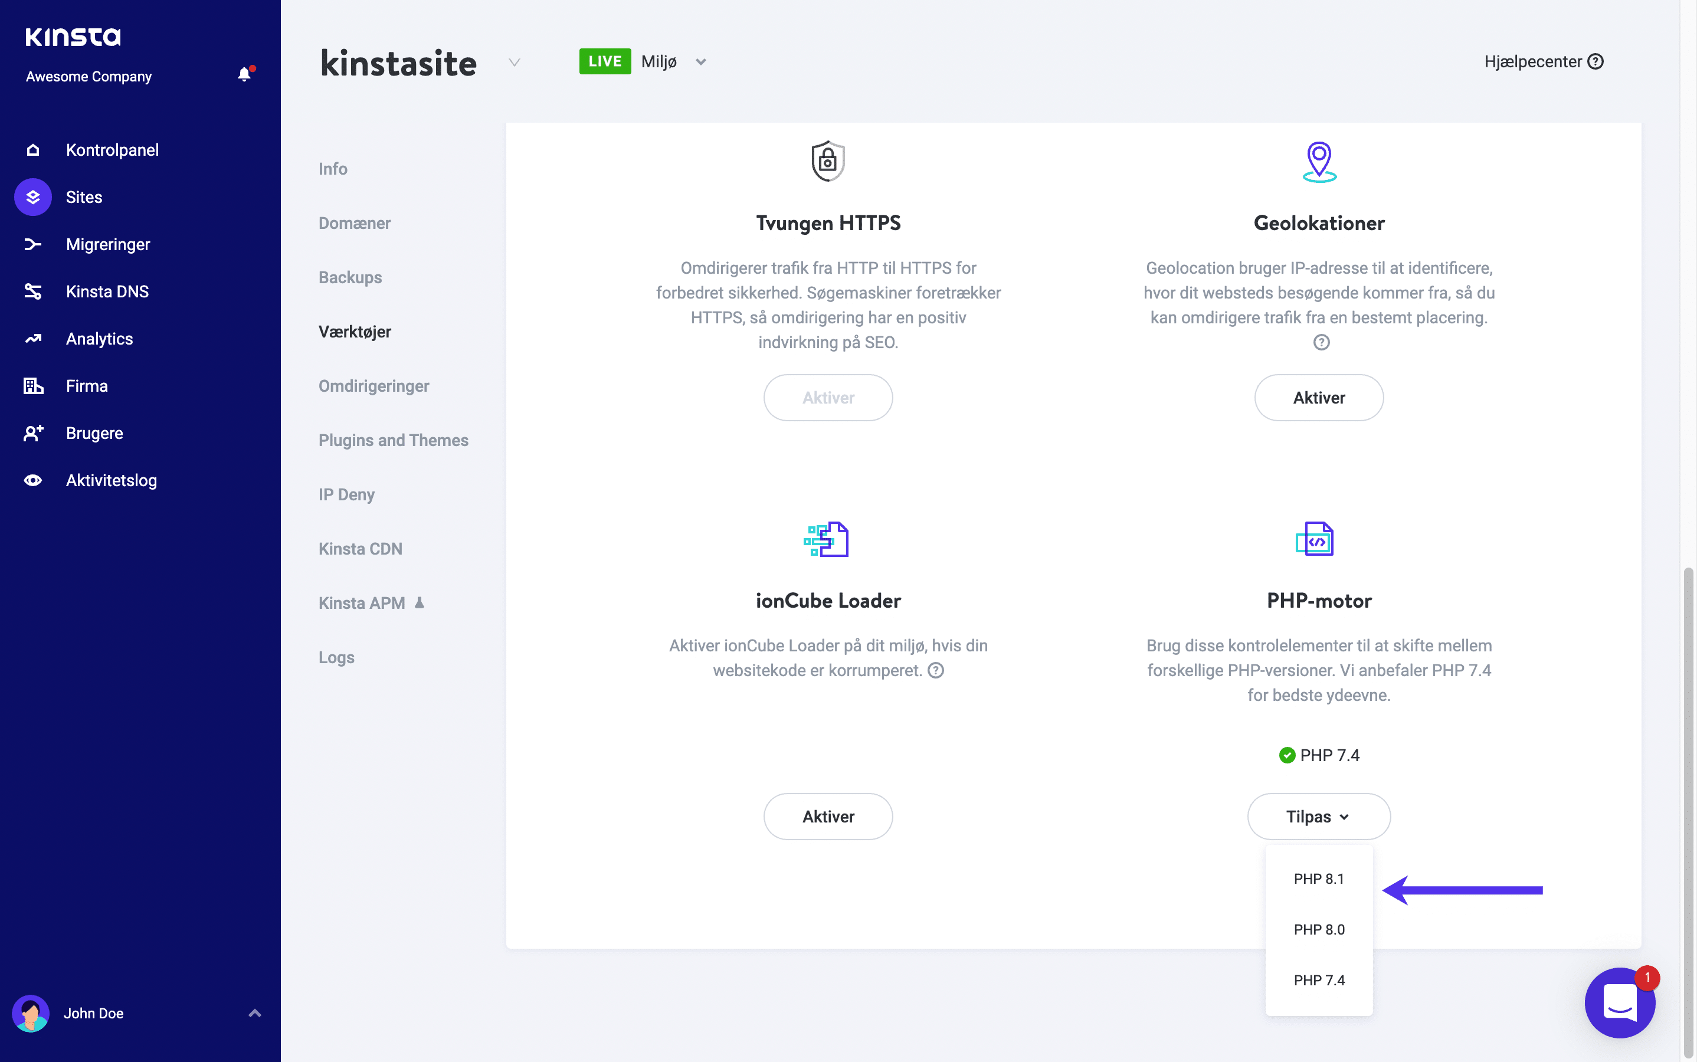Select PHP 8.0 from the version list

1318,929
